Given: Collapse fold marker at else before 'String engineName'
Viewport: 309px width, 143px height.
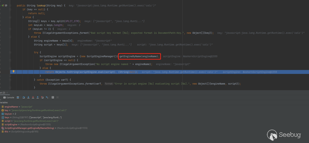Looking at the screenshot, I should click(x=10, y=37).
